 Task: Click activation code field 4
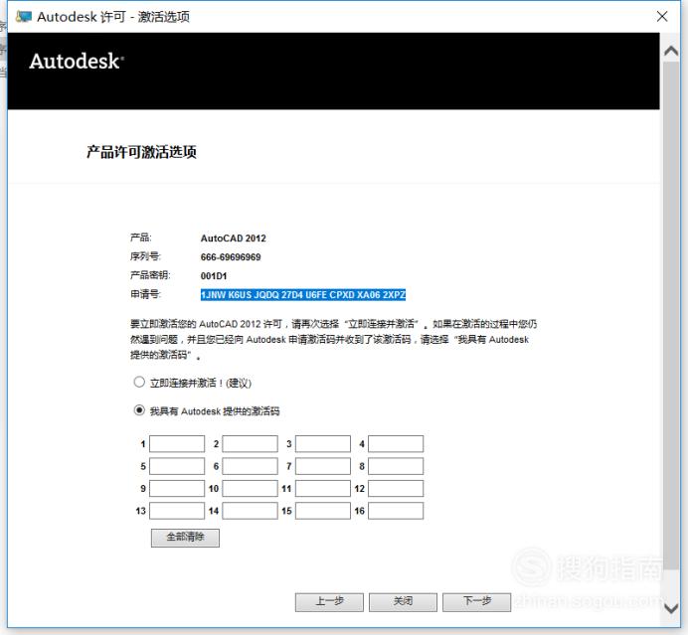pos(396,443)
